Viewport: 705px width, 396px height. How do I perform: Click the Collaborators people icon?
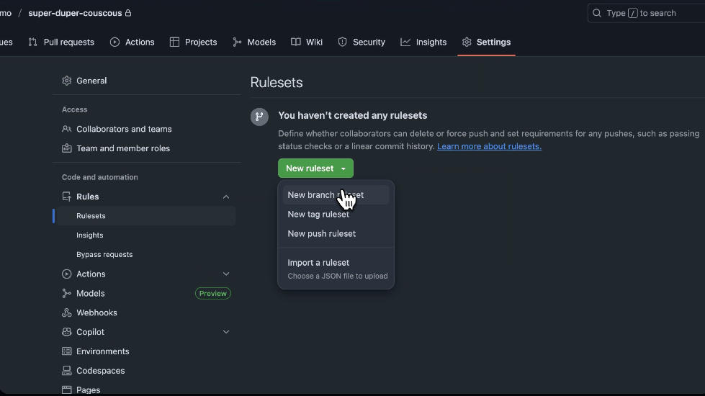click(x=66, y=129)
